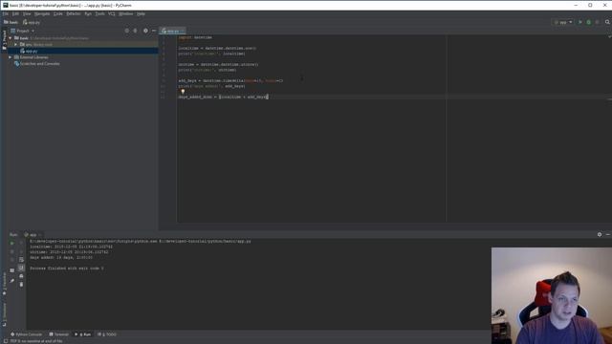Open the VCS menu
The height and width of the screenshot is (344, 612).
pos(112,13)
